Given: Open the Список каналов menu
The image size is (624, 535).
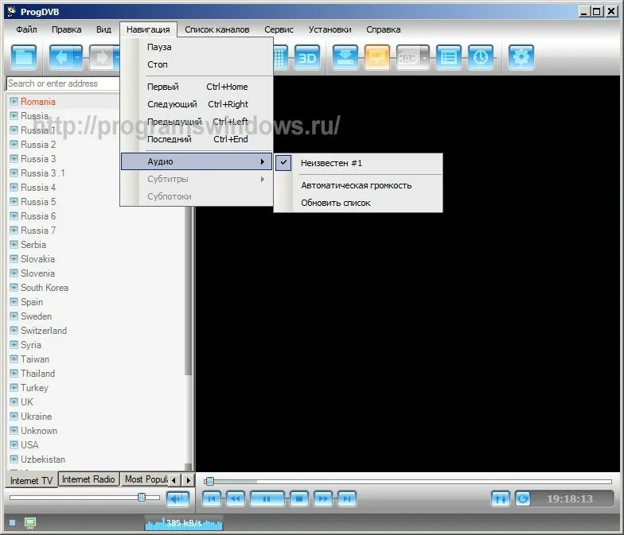Looking at the screenshot, I should [216, 29].
